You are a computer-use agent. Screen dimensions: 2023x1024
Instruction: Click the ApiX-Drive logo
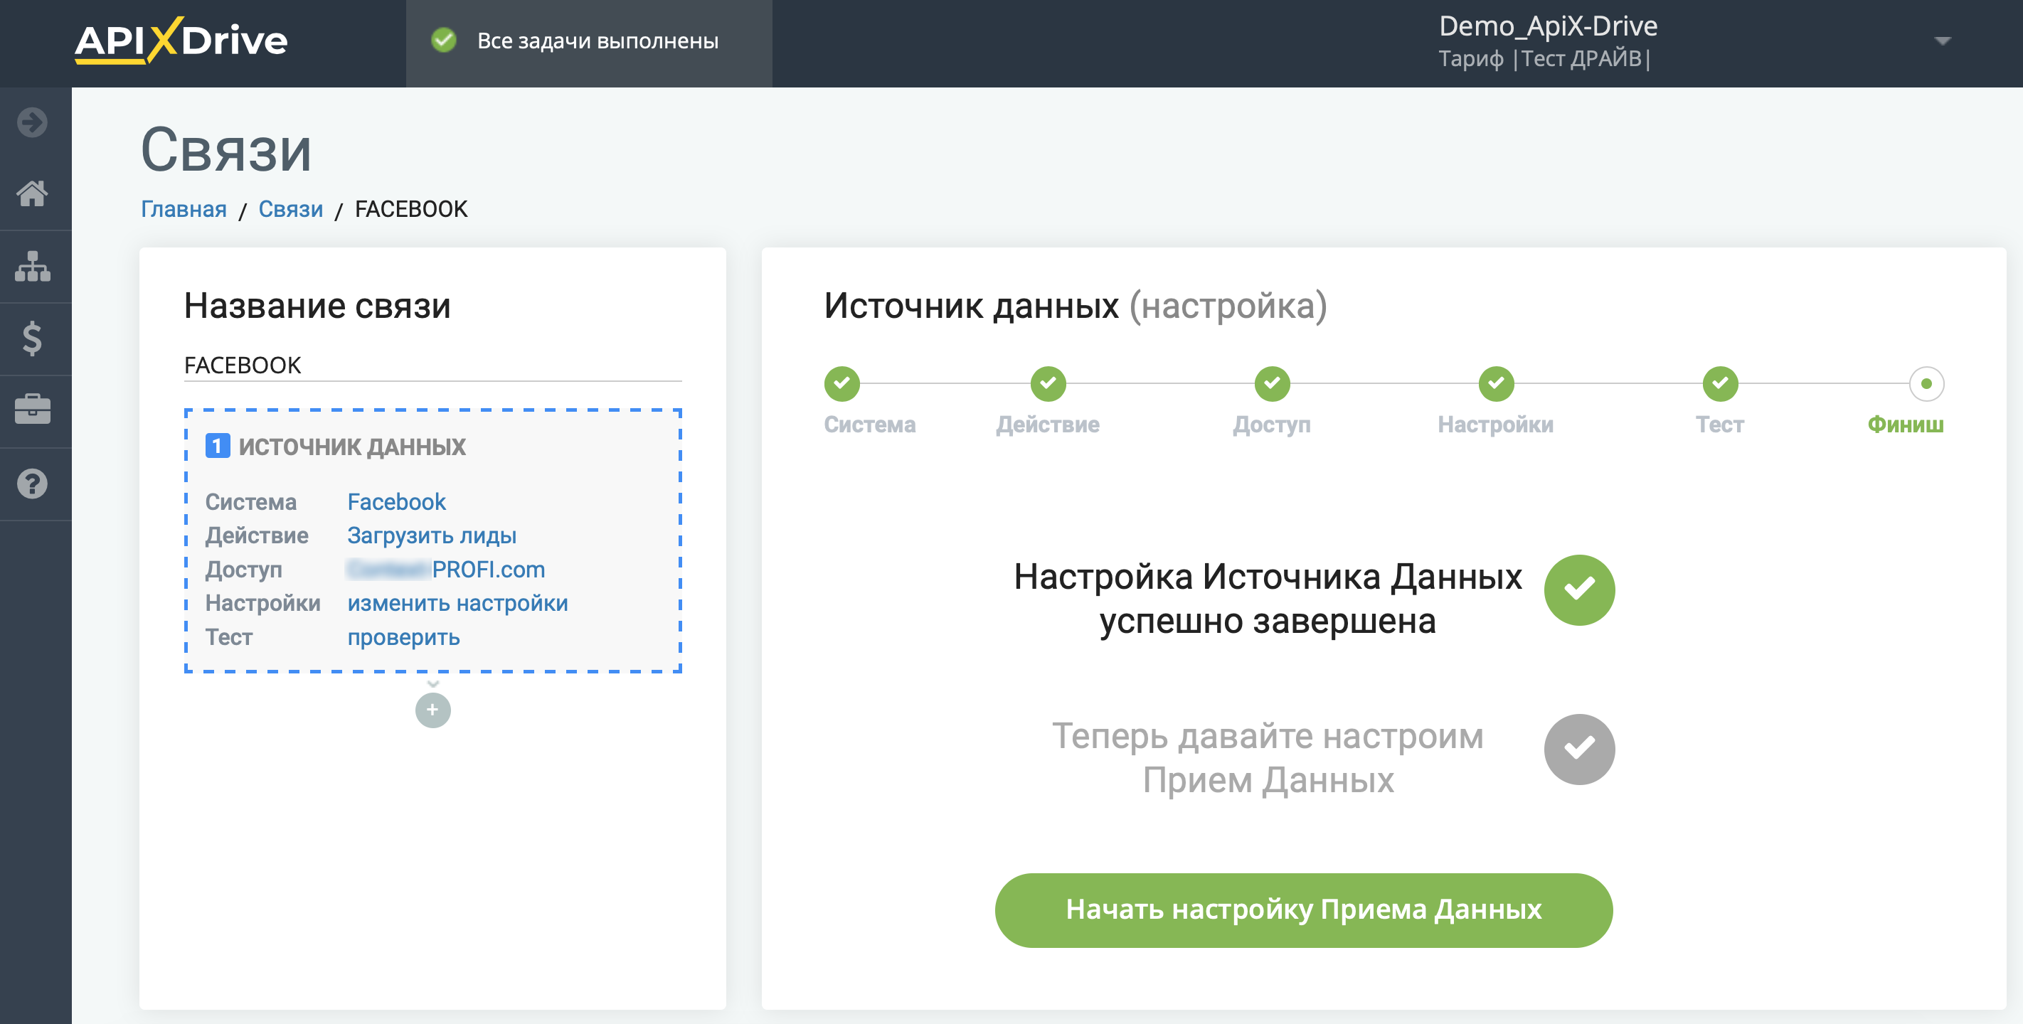point(181,41)
